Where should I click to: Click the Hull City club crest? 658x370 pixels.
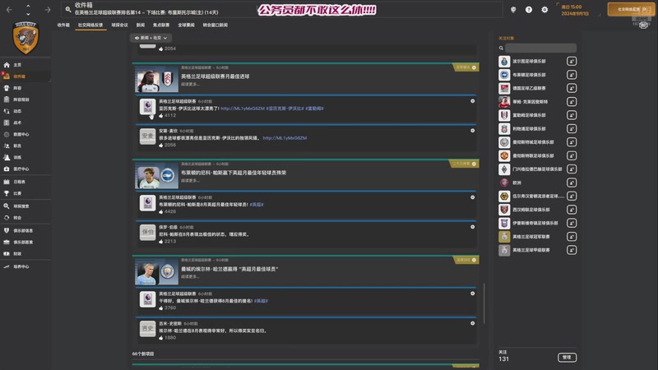(x=25, y=38)
